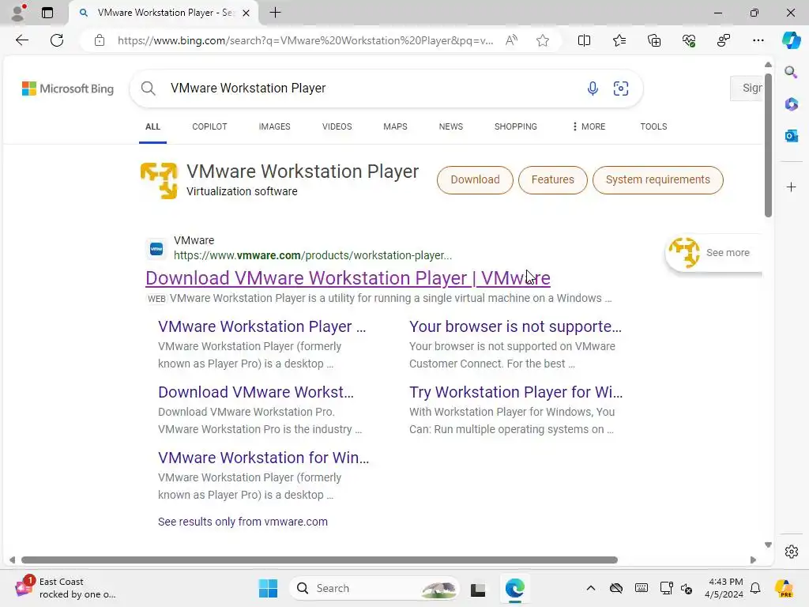This screenshot has height=607, width=809.
Task: Open the Edge profile icon
Action: tap(18, 13)
